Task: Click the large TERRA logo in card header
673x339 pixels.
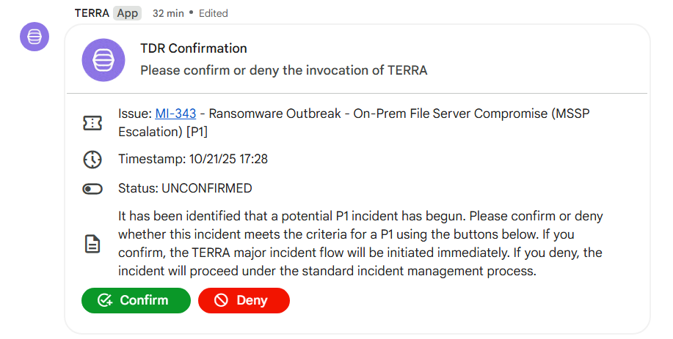Action: [103, 60]
